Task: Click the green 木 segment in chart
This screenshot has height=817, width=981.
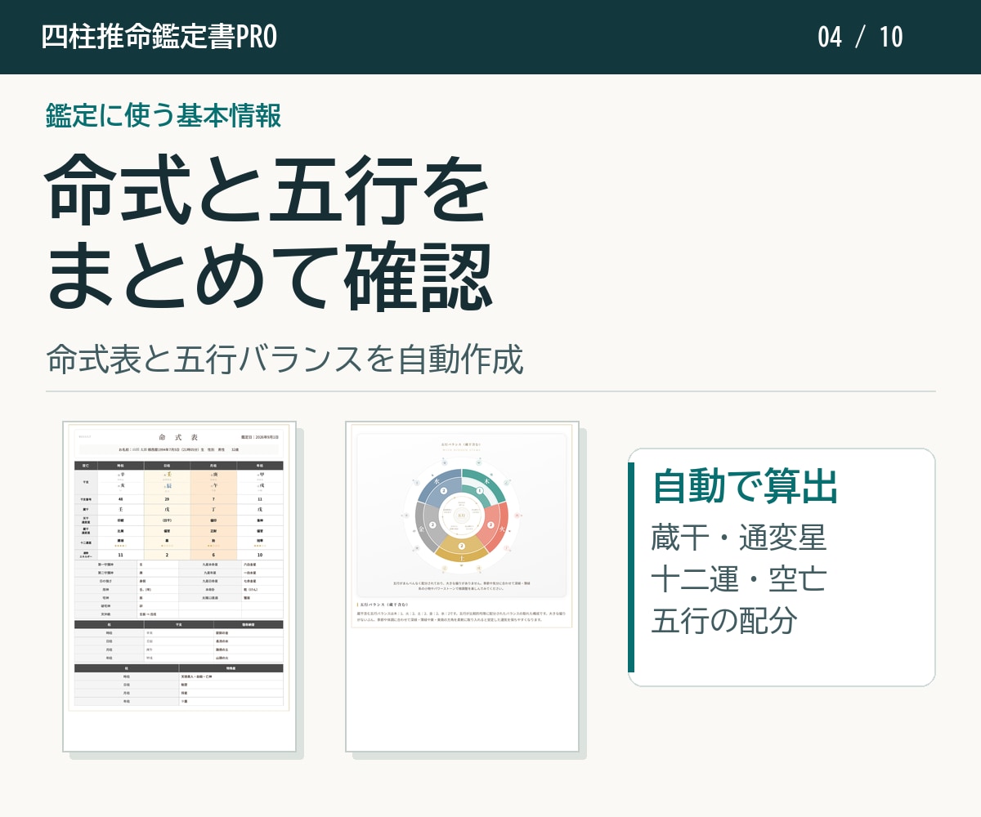Action: pos(489,485)
